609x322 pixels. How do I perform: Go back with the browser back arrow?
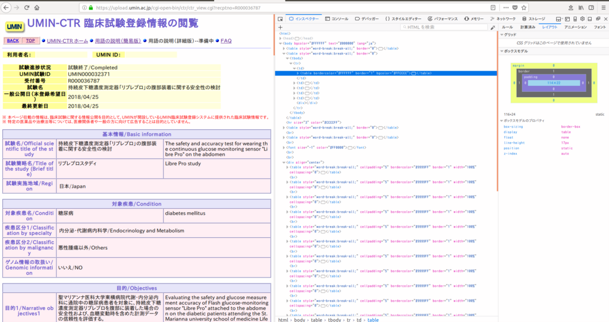tap(6, 7)
